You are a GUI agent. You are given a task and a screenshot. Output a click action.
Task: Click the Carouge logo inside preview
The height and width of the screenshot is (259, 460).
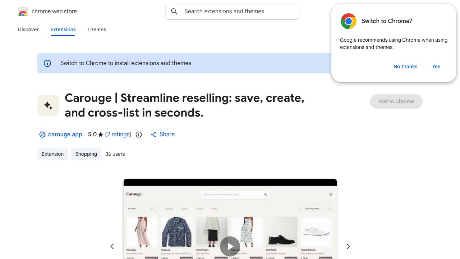click(134, 194)
